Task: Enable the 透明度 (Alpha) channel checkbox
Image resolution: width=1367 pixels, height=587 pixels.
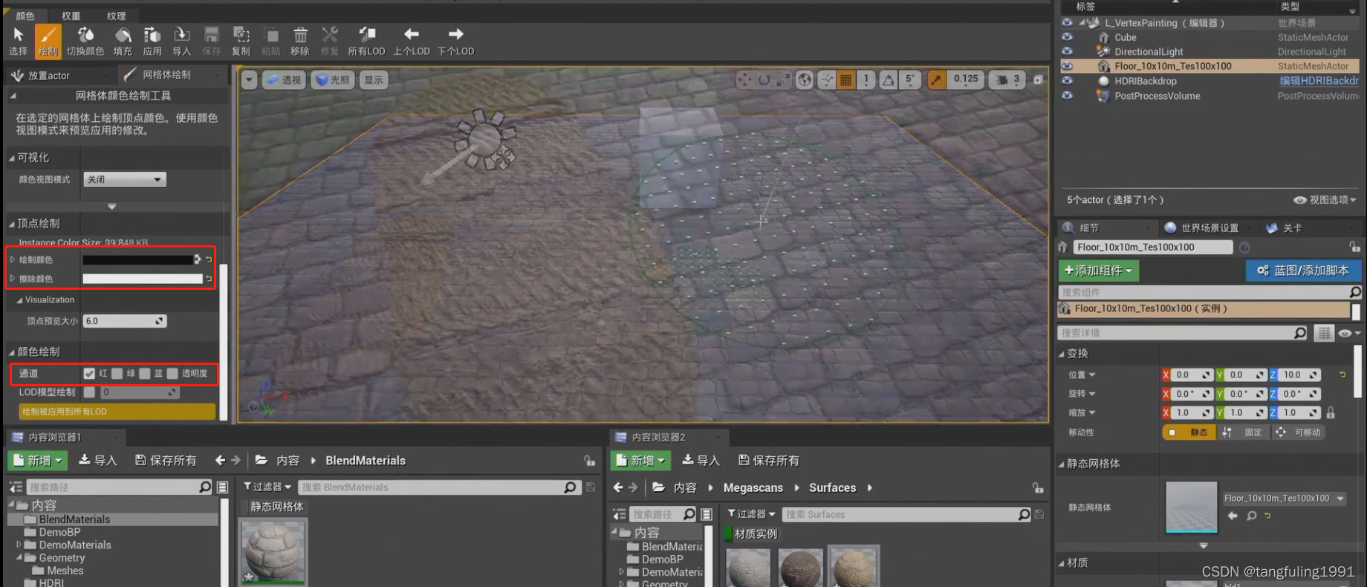Action: coord(172,373)
